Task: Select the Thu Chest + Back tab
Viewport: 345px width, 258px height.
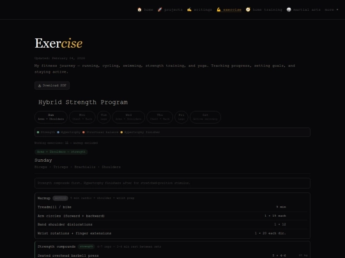Action: pyautogui.click(x=160, y=117)
